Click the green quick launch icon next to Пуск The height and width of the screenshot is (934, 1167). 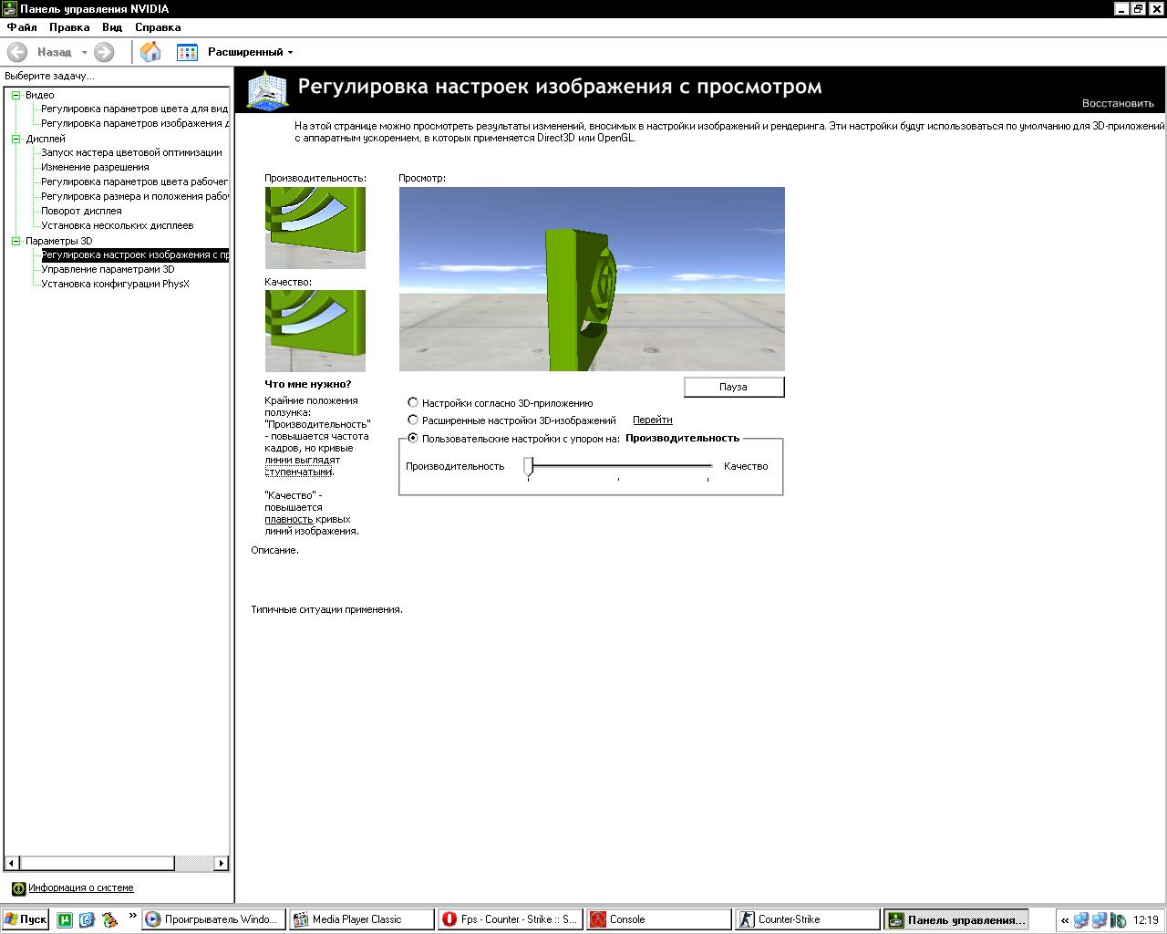[x=65, y=919]
